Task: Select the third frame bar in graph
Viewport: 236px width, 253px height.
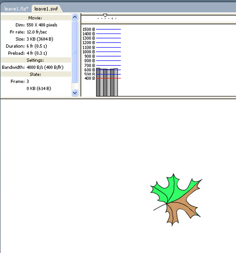Action: click(105, 83)
